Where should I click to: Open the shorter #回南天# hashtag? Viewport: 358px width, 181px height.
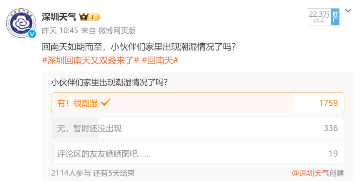coord(160,60)
